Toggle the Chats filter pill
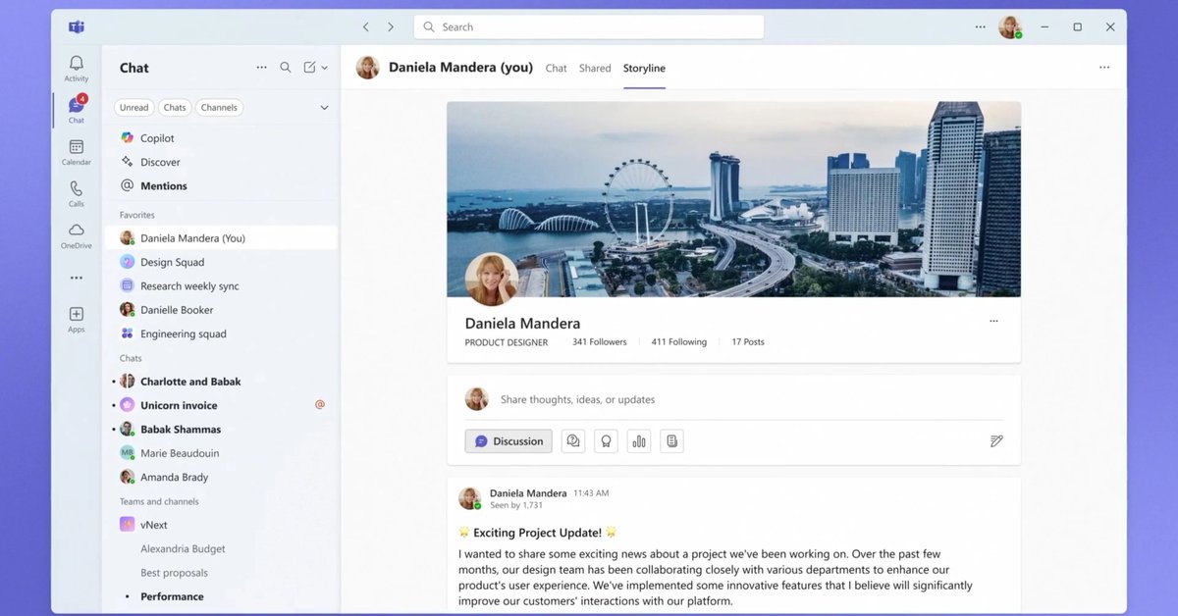This screenshot has width=1178, height=616. pos(174,107)
